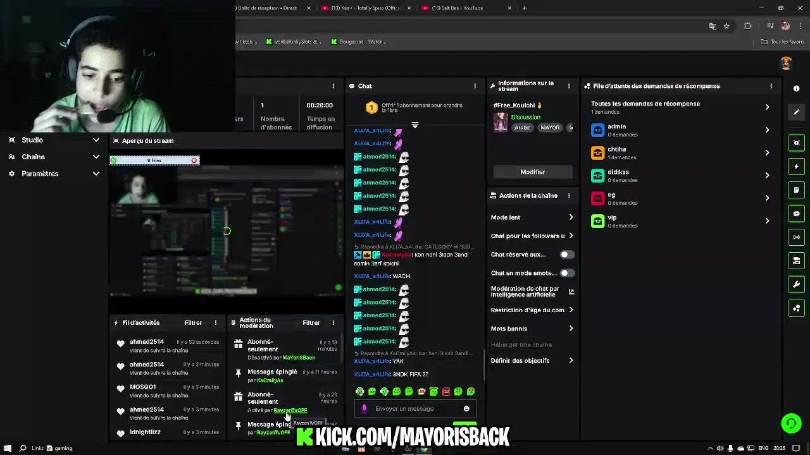Open Chrome extensions puzzle icon
This screenshot has width=810, height=455.
pos(747,26)
